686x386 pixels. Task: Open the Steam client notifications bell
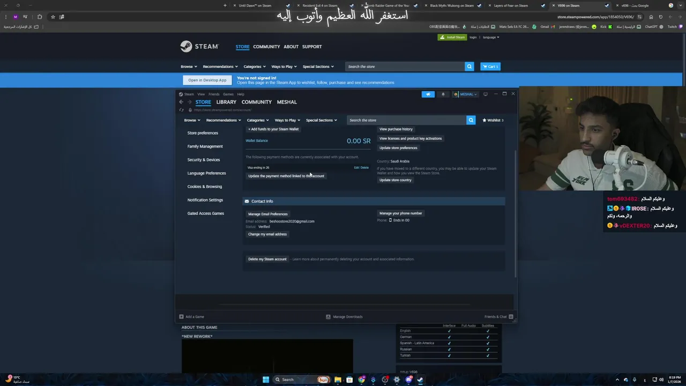tap(443, 94)
